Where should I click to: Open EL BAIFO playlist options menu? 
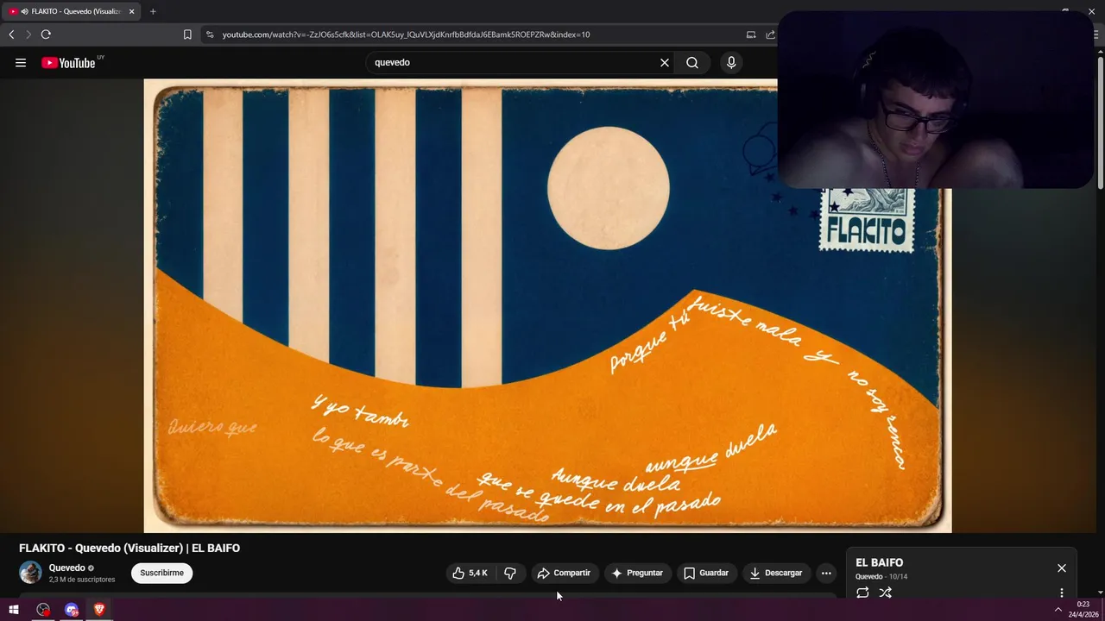coord(1062,593)
